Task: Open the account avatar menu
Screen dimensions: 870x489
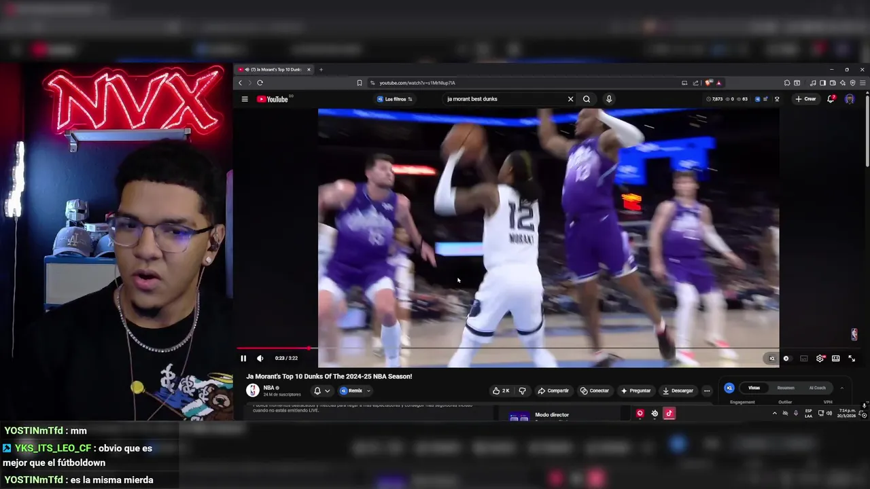Action: pyautogui.click(x=850, y=99)
